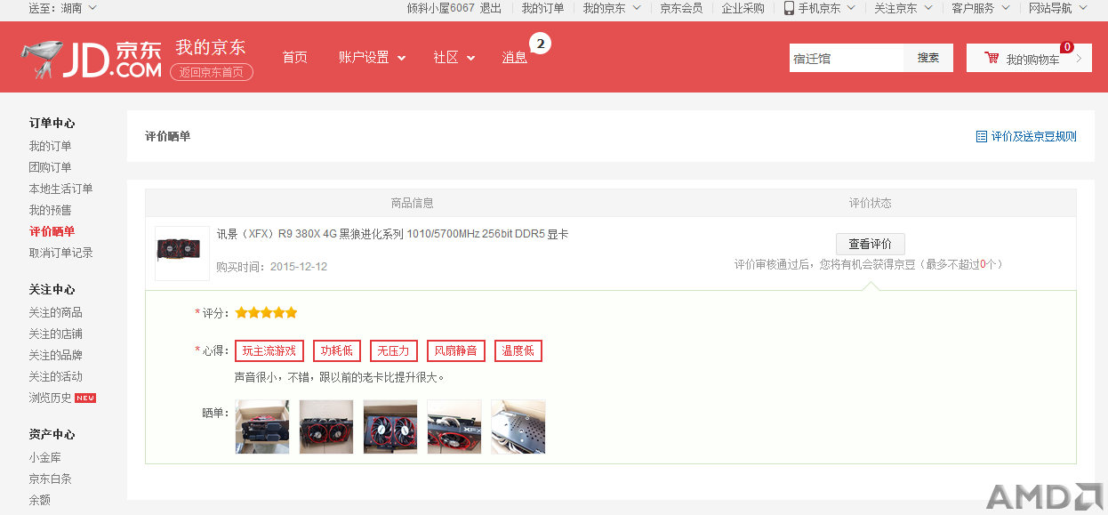The width and height of the screenshot is (1108, 515).
Task: Go to 首页 in the red navbar
Action: (295, 58)
